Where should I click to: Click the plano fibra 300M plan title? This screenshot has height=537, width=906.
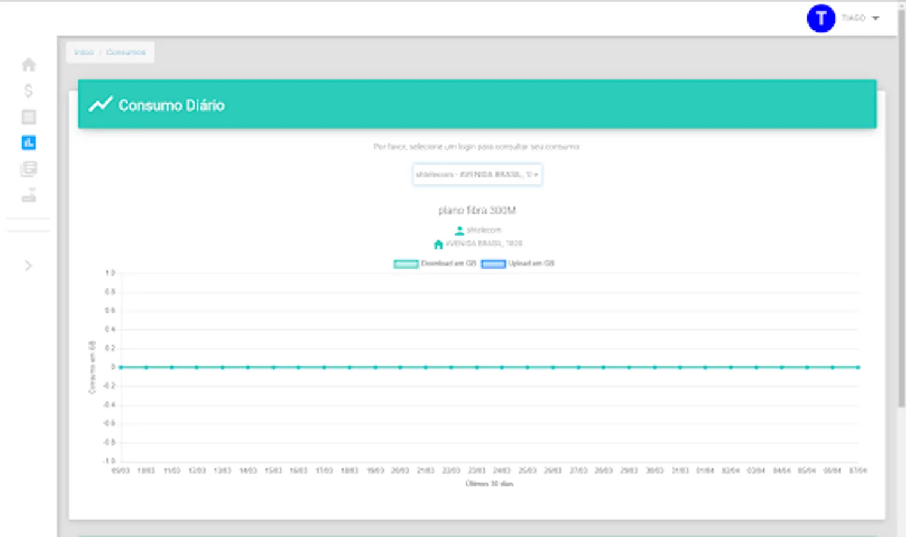point(477,210)
